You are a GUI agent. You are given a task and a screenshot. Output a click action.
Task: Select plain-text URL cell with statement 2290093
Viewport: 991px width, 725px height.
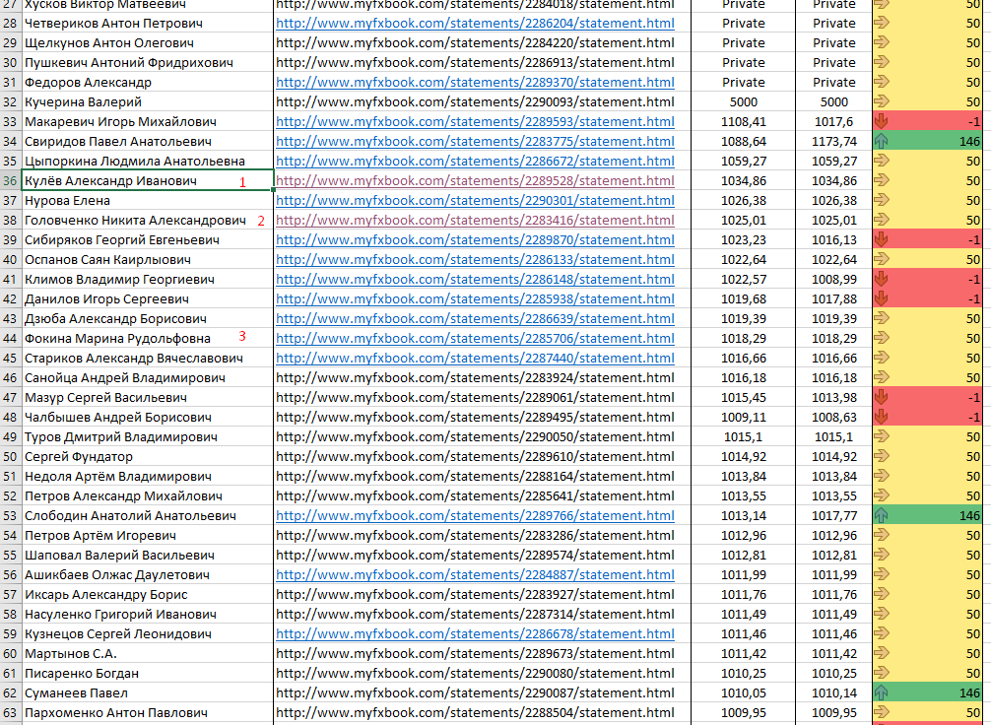coord(483,101)
